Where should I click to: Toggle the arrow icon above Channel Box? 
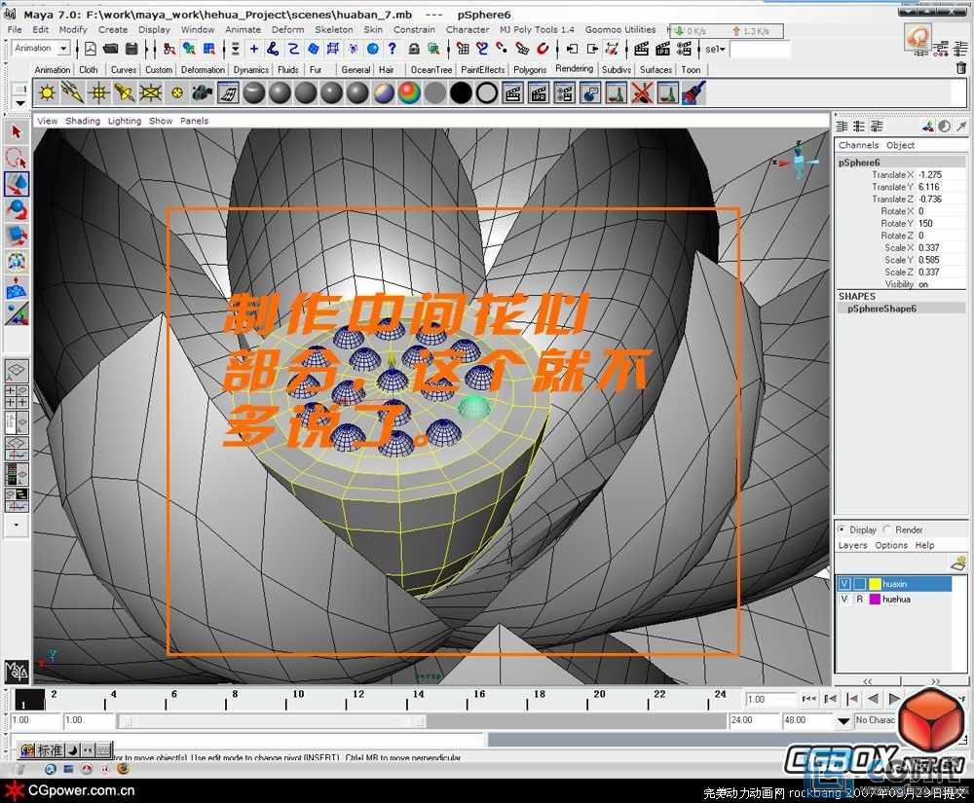pos(961,127)
